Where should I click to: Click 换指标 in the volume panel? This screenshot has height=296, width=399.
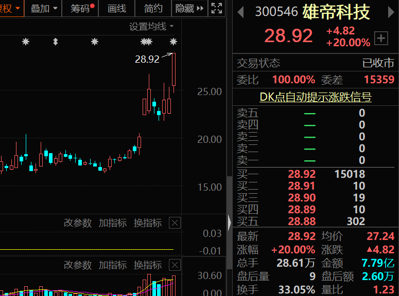pos(147,265)
